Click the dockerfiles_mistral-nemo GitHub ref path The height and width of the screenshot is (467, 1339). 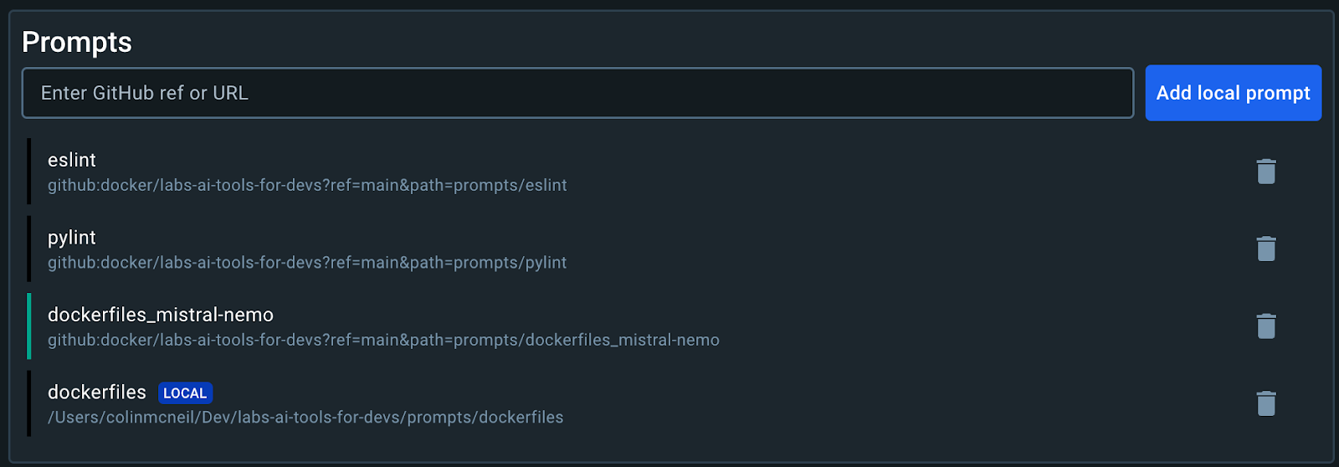pyautogui.click(x=383, y=340)
